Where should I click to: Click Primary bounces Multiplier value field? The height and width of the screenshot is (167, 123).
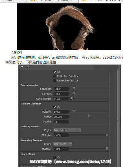pos(61,135)
